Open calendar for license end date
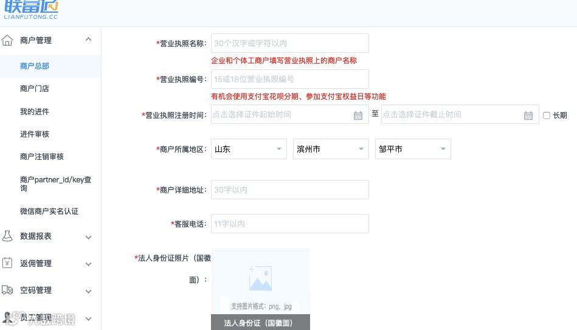This screenshot has height=330, width=577. click(528, 115)
